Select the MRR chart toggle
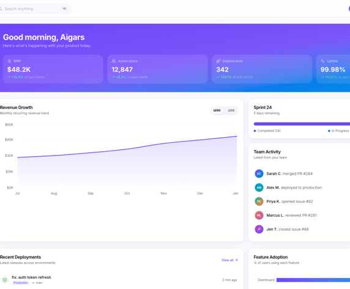Screen dimensions: 350x289 pos(217,110)
